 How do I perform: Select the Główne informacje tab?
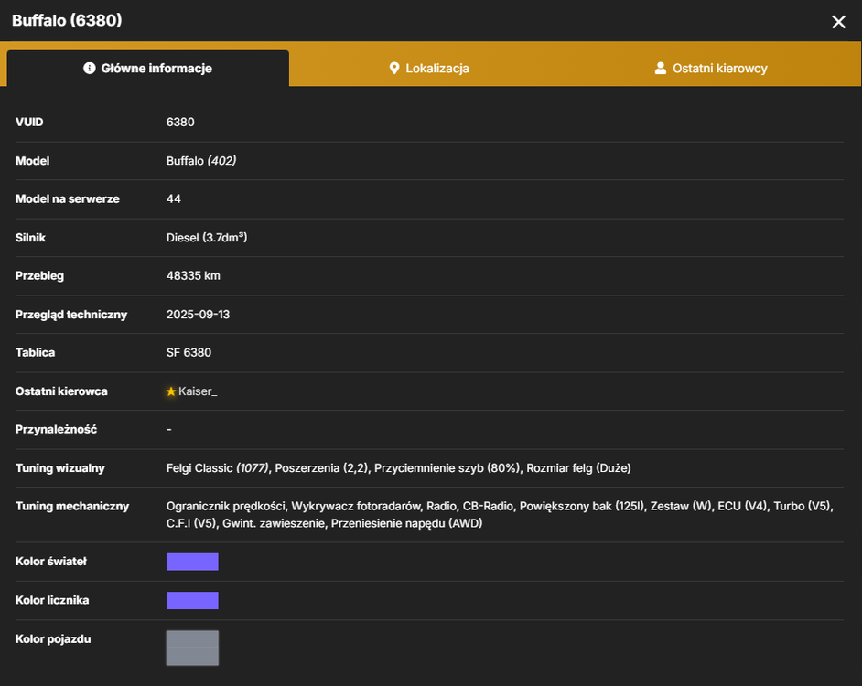click(x=148, y=69)
